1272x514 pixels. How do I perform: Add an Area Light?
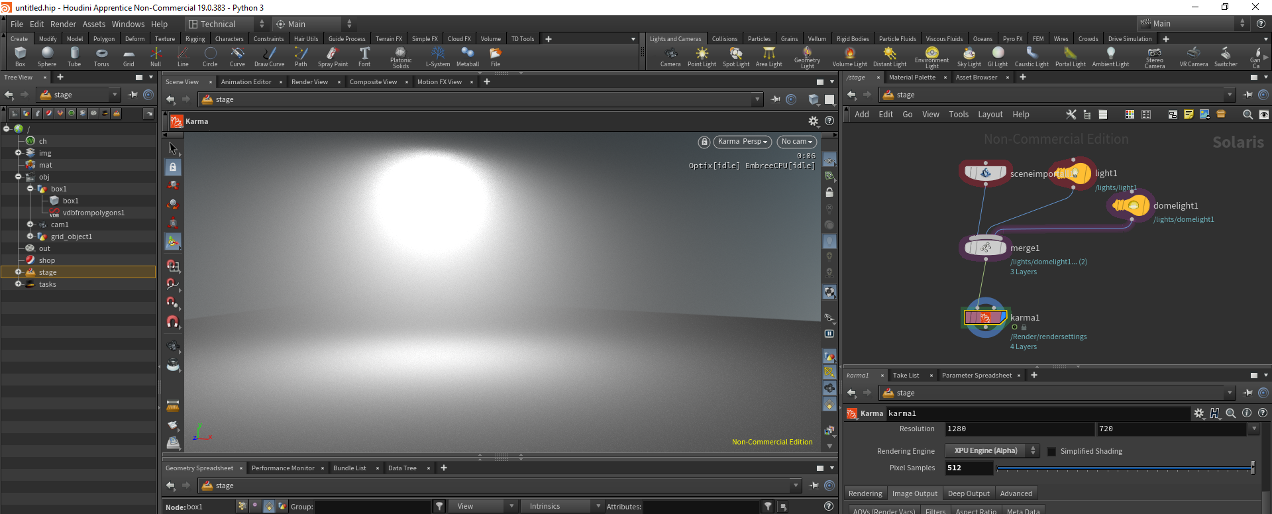[x=769, y=57]
